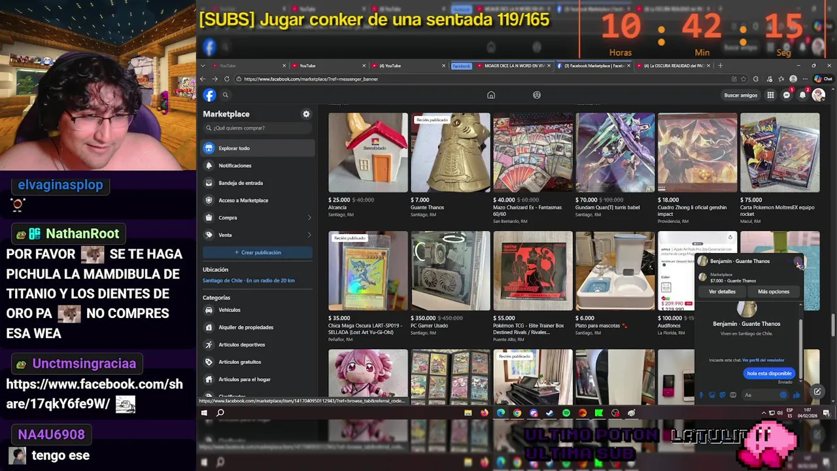Expand the Compra section

pyautogui.click(x=258, y=218)
